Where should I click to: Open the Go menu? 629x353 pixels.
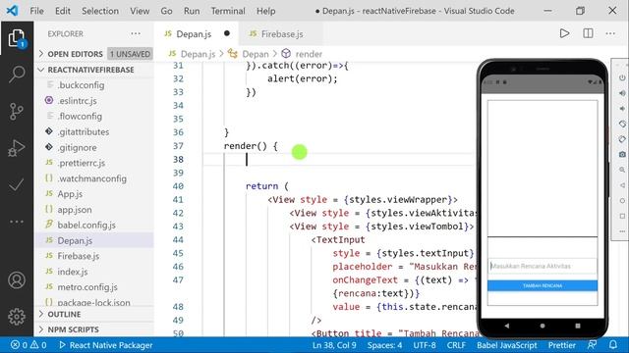click(166, 11)
